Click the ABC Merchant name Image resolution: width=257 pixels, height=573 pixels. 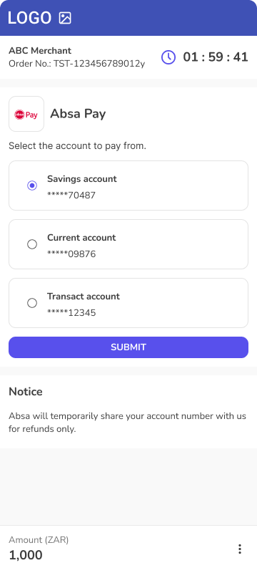(40, 50)
